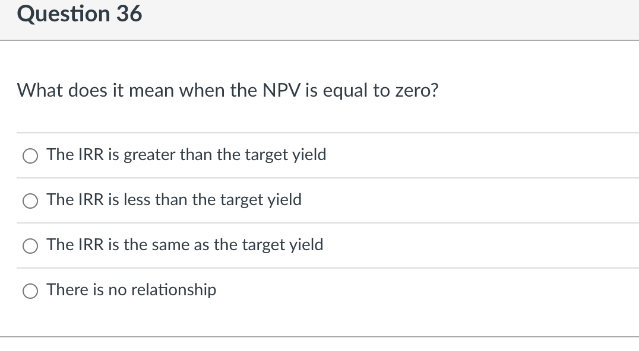Image resolution: width=639 pixels, height=351 pixels.
Task: Click the divider below the question prompt
Action: 319,132
